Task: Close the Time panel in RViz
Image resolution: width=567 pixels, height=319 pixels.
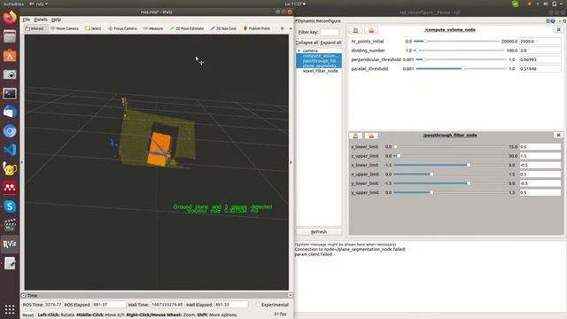Action: (290, 295)
